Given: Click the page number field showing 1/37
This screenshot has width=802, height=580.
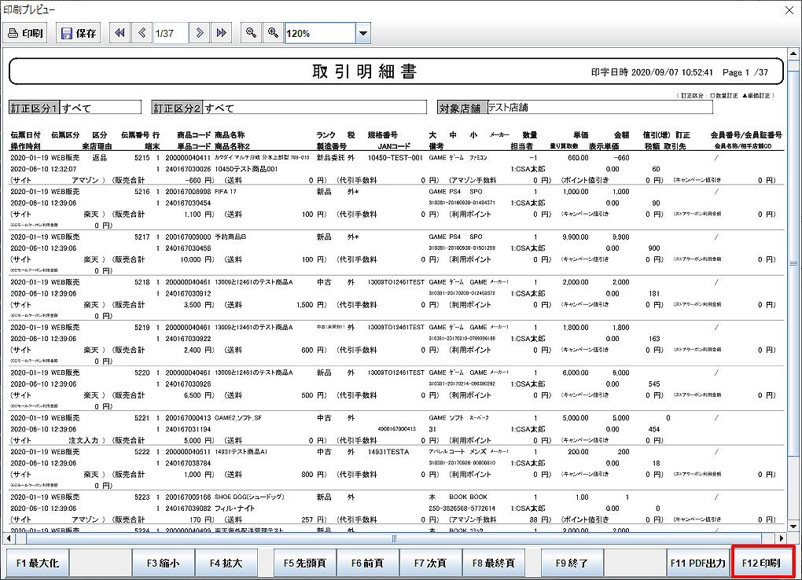Looking at the screenshot, I should click(x=170, y=33).
